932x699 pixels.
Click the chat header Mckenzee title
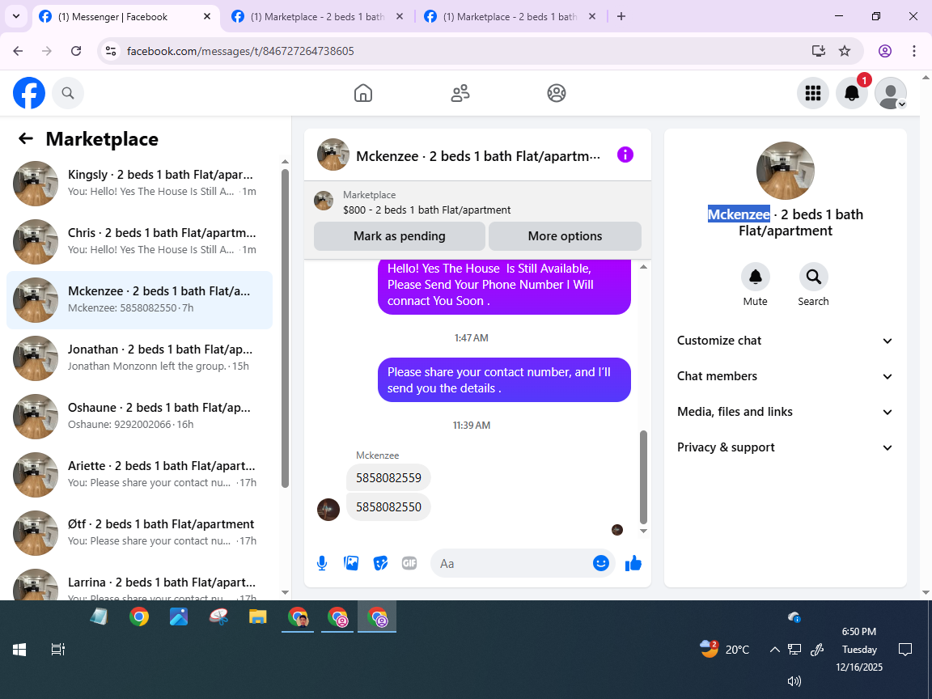(478, 156)
